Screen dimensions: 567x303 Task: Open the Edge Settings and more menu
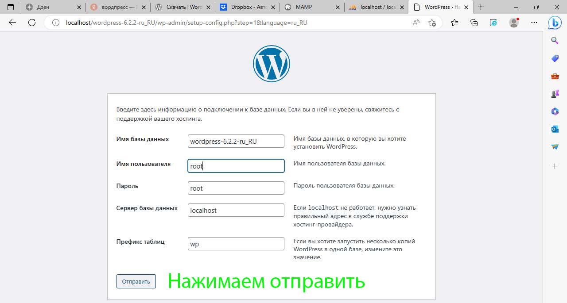(x=534, y=23)
